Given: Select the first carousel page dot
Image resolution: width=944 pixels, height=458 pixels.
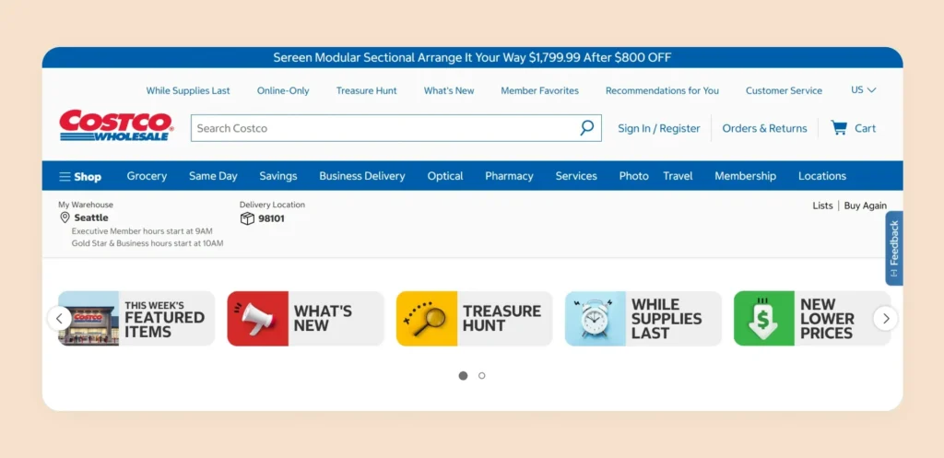Looking at the screenshot, I should click(x=463, y=376).
